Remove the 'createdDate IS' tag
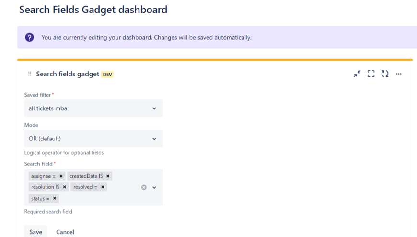Viewport: 417px width, 237px height. coord(108,176)
